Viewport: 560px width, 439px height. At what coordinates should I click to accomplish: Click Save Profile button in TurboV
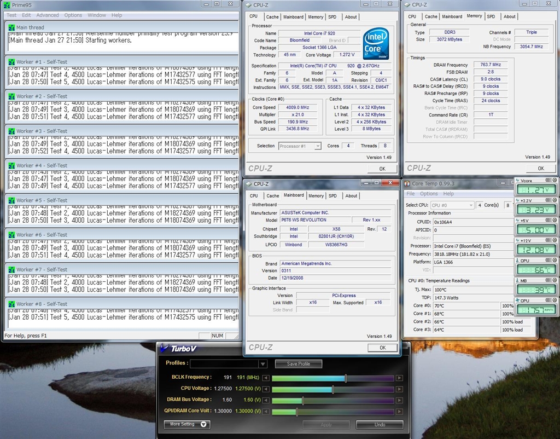point(298,364)
